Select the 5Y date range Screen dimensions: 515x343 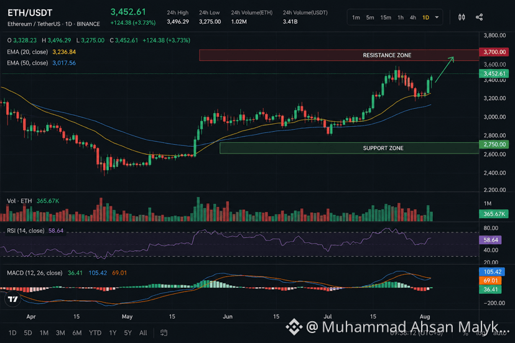128,333
